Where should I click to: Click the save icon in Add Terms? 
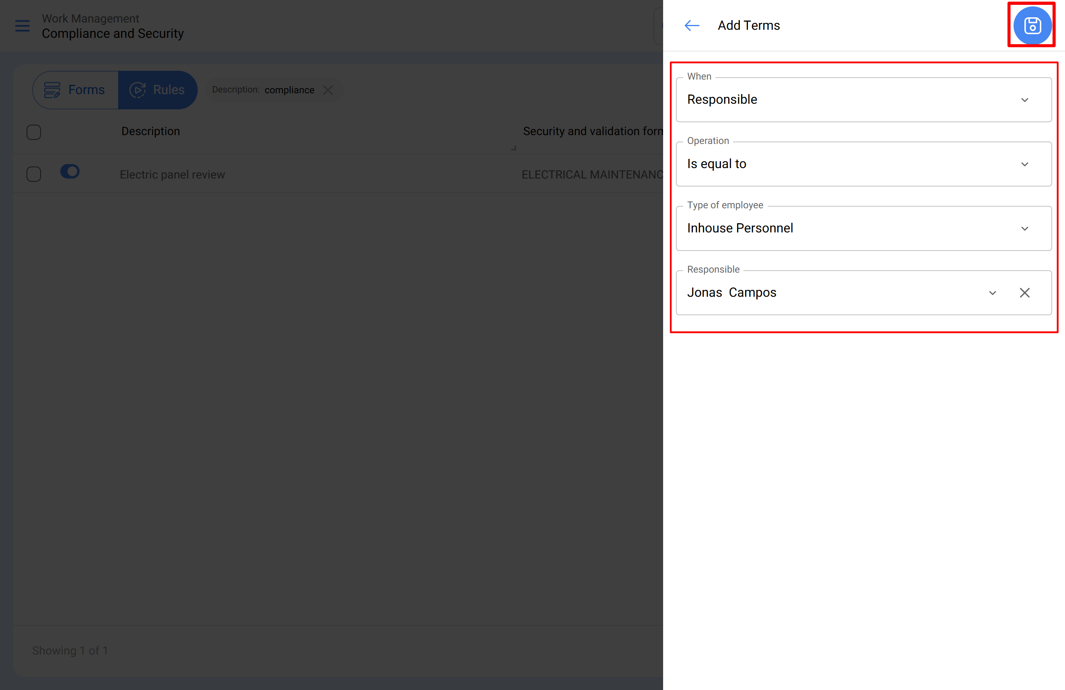(1032, 25)
